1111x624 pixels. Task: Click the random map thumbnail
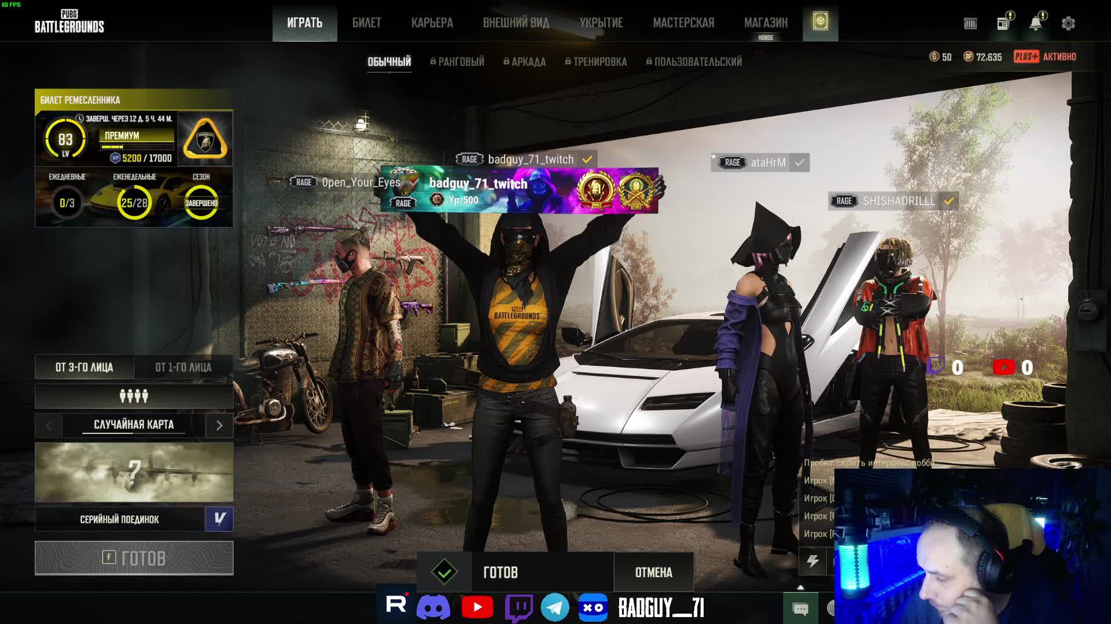coord(134,473)
